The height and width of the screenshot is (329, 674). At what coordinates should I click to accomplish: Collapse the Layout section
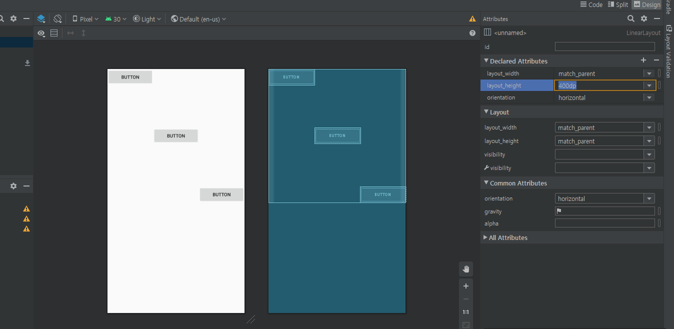(x=486, y=112)
